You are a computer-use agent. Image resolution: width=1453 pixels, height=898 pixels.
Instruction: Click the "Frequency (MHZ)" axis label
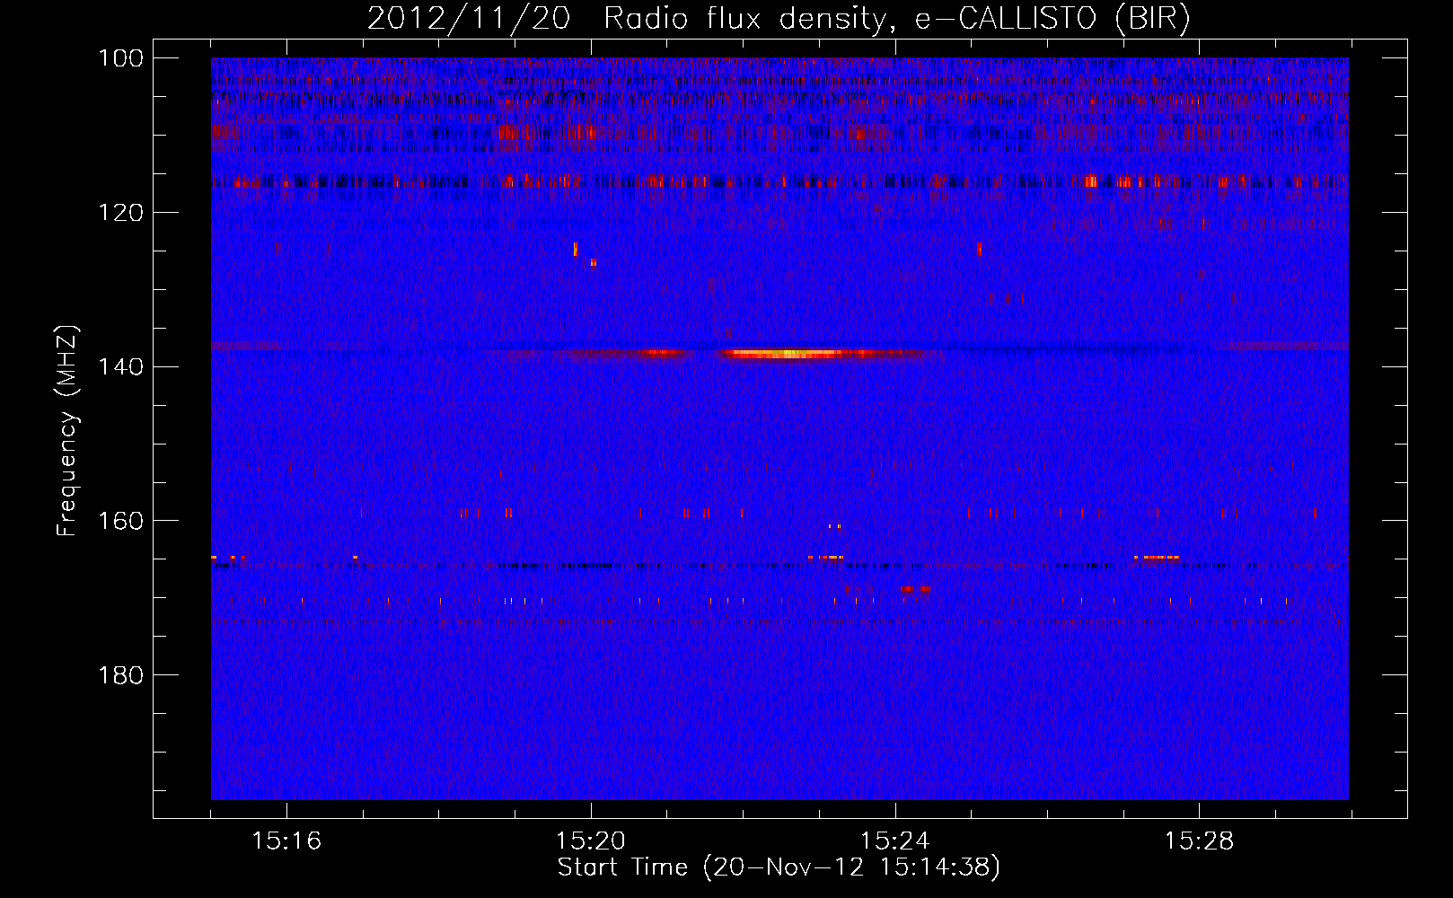pyautogui.click(x=67, y=430)
